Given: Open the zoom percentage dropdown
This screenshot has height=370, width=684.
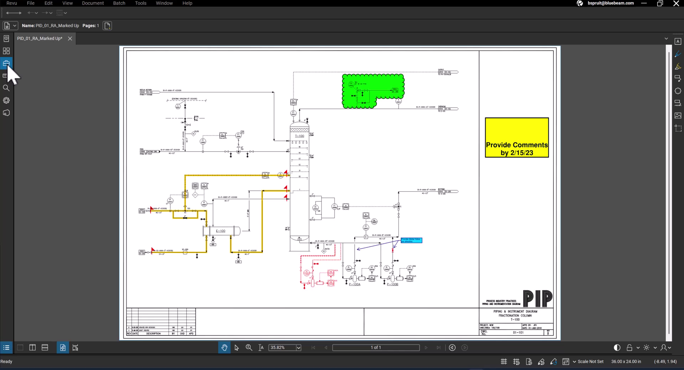Looking at the screenshot, I should (x=298, y=348).
